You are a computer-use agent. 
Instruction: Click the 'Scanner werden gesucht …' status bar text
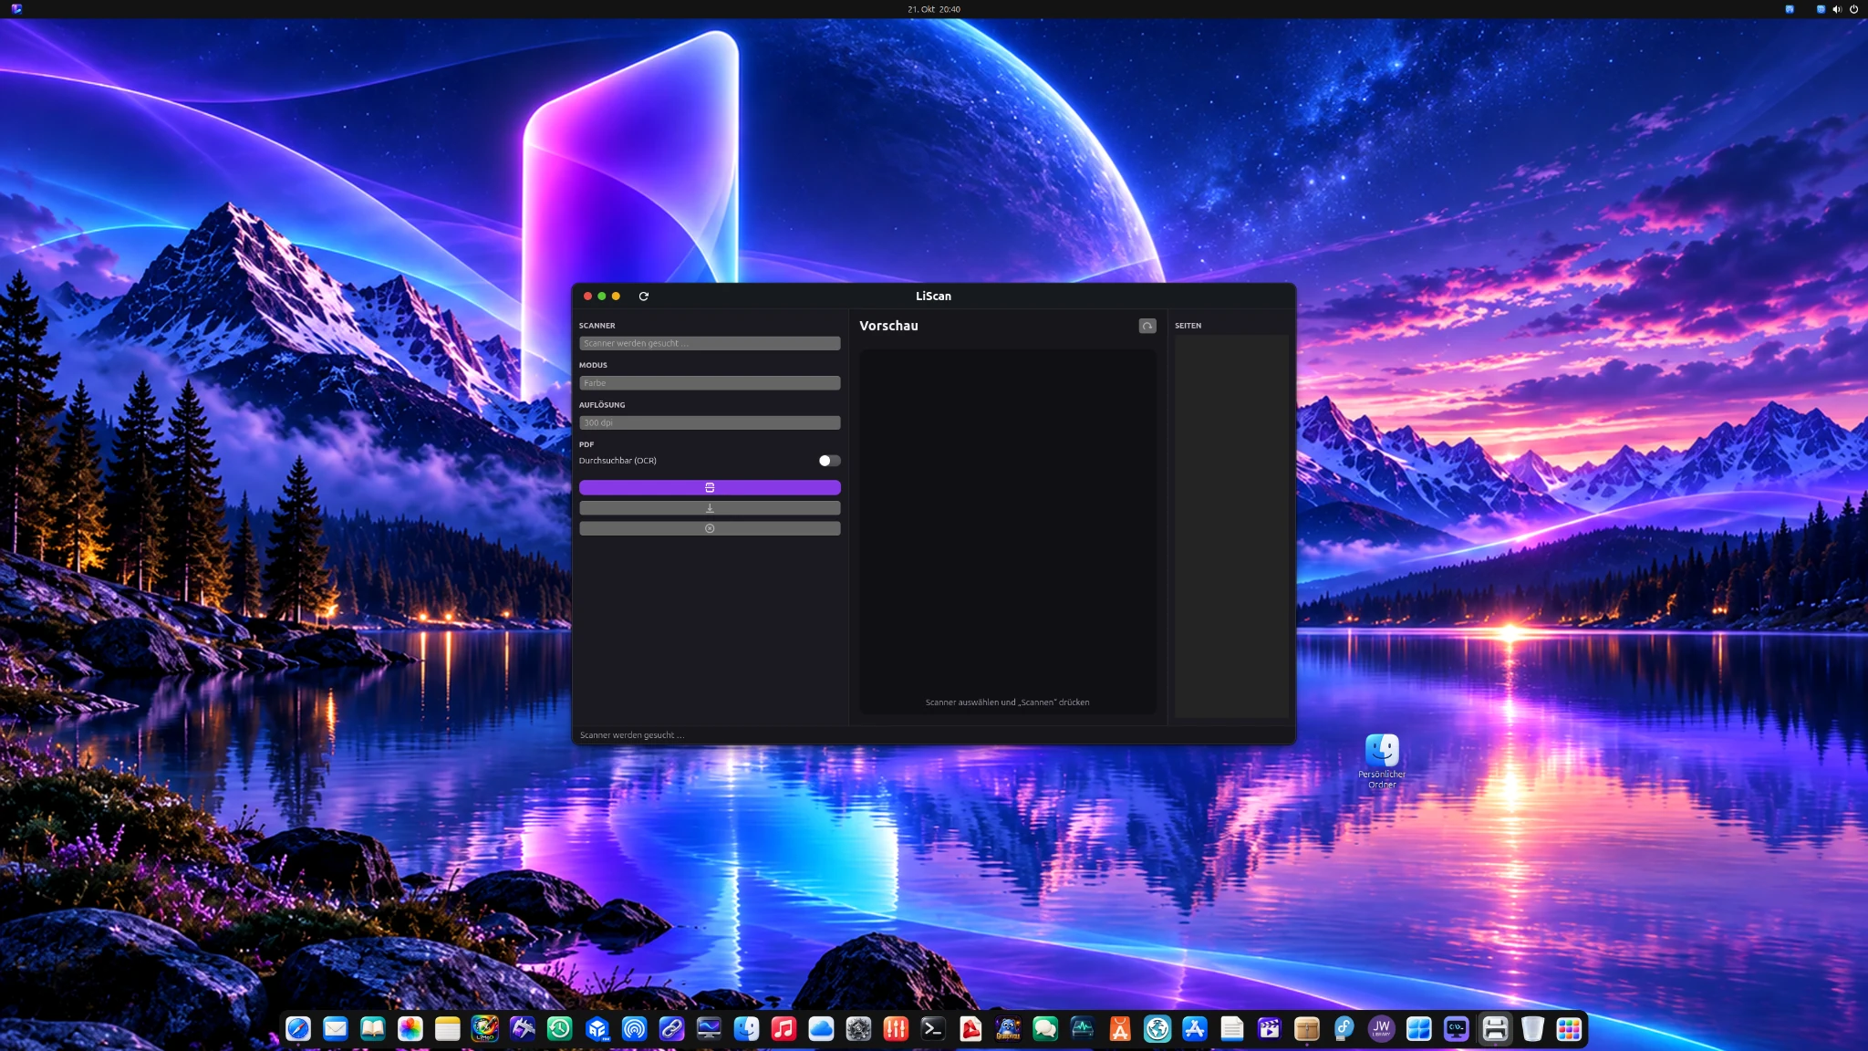point(632,735)
